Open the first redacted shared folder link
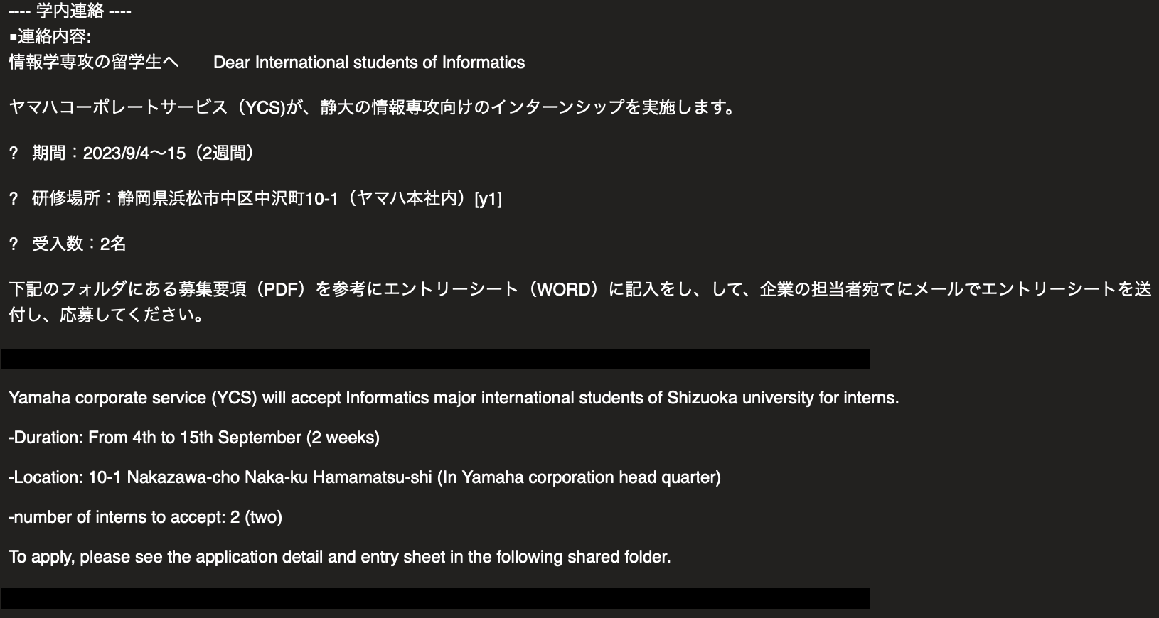This screenshot has height=618, width=1159. 434,359
